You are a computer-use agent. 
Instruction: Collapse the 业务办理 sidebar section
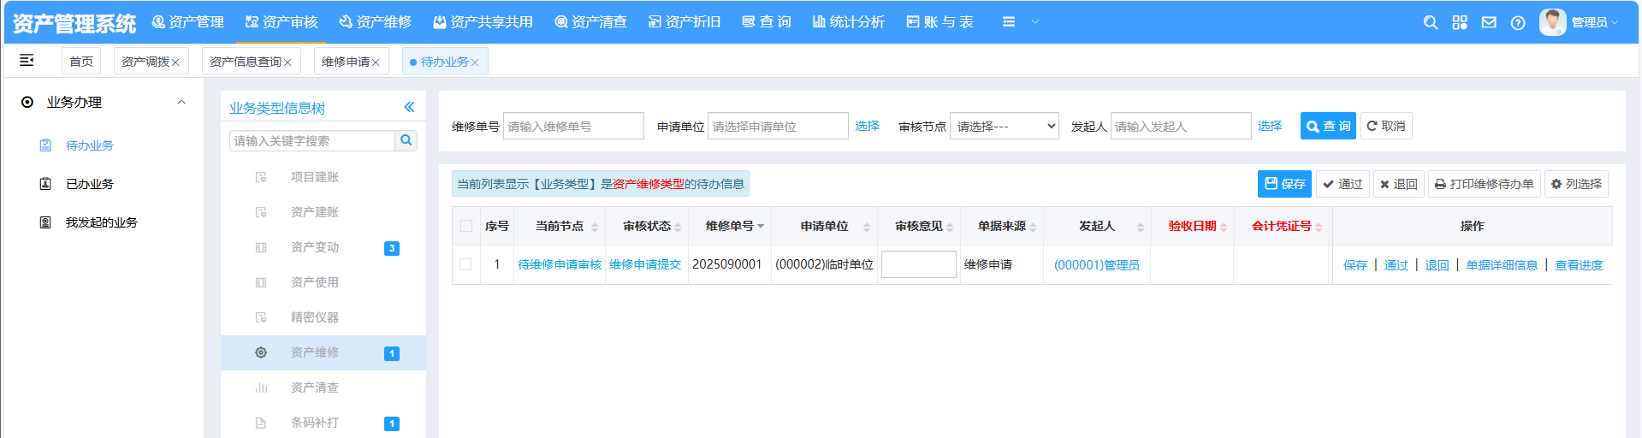tap(181, 102)
